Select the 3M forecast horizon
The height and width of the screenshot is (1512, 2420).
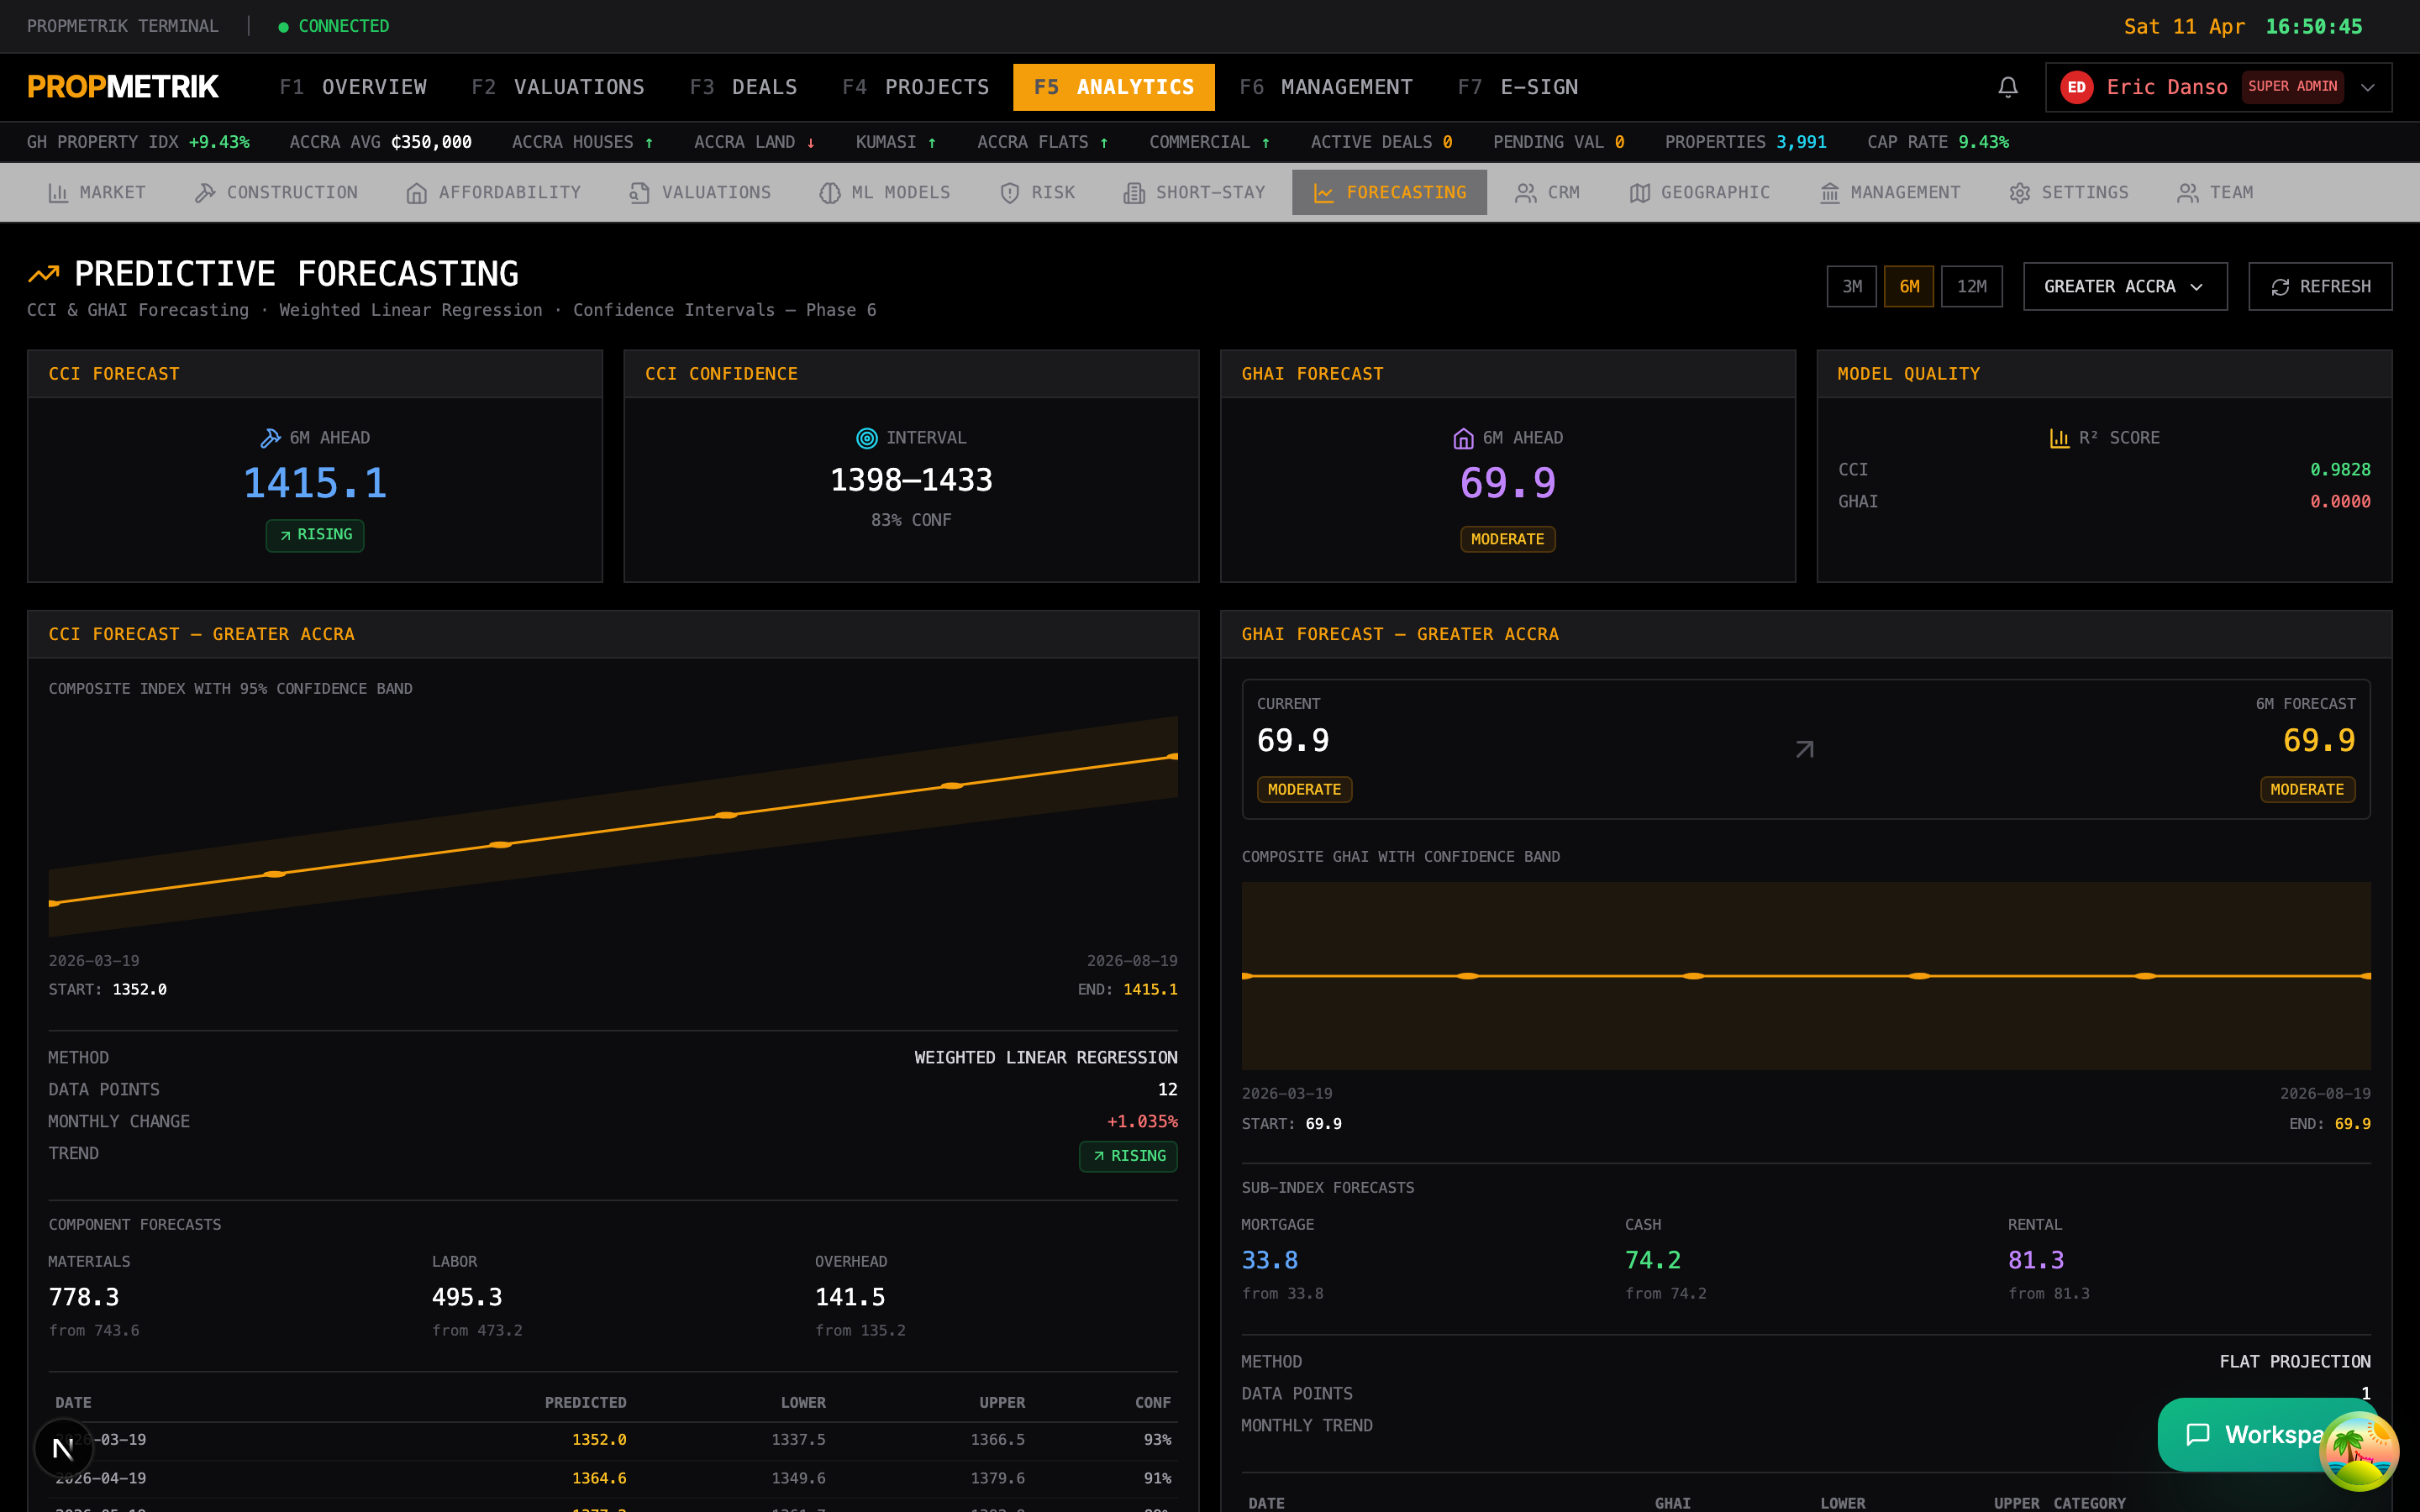(x=1851, y=286)
